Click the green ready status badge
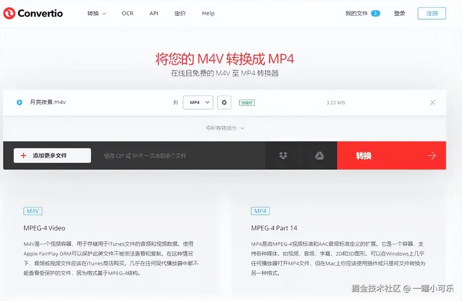 (247, 103)
